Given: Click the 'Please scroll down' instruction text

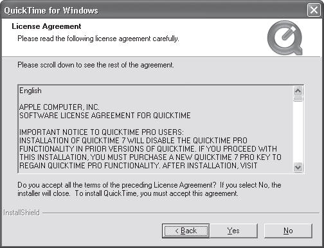Looking at the screenshot, I should pyautogui.click(x=96, y=65).
